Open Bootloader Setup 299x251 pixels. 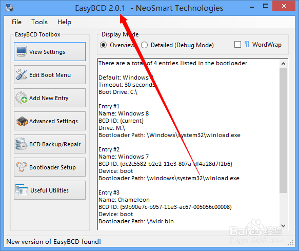point(50,167)
